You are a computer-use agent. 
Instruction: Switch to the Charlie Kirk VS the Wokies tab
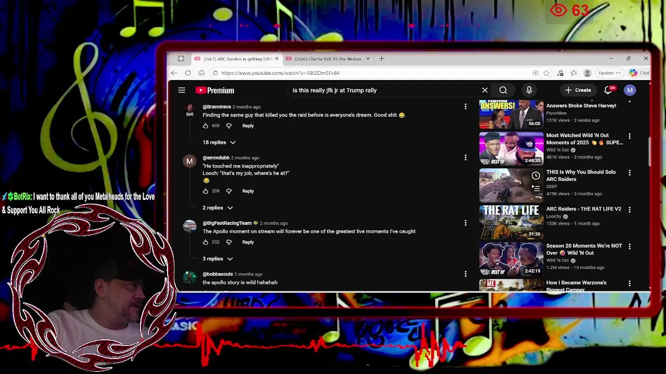327,59
